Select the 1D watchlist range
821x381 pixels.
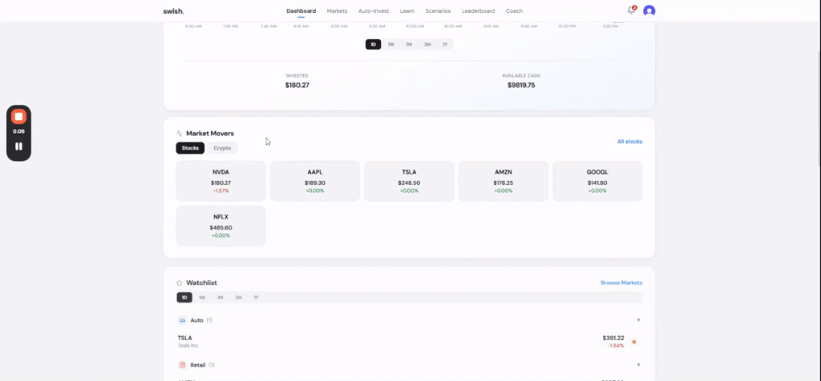tap(184, 298)
